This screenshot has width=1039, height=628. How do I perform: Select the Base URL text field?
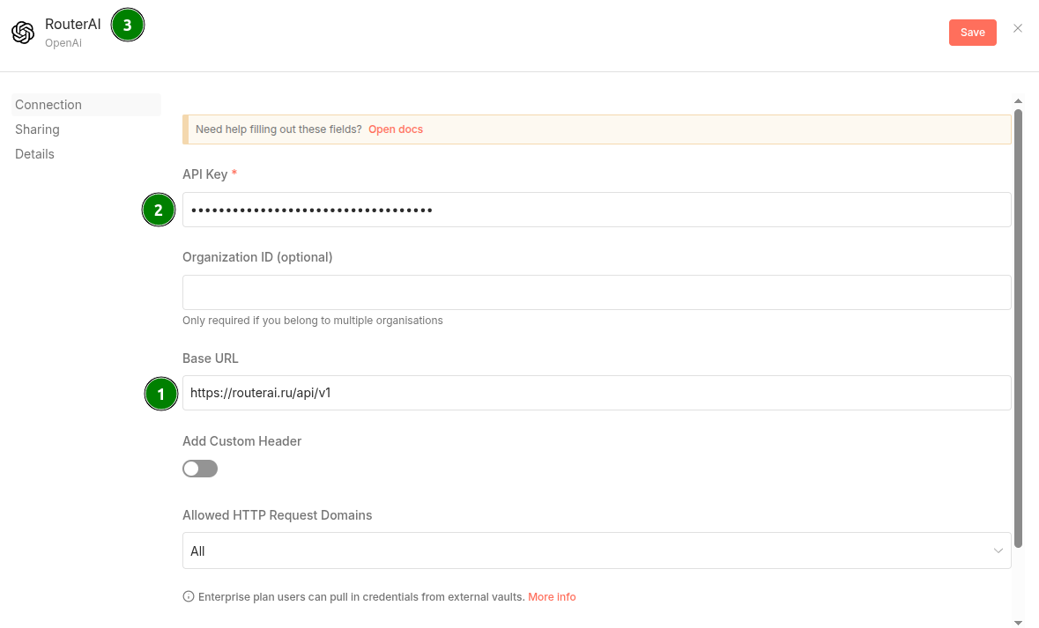point(596,393)
